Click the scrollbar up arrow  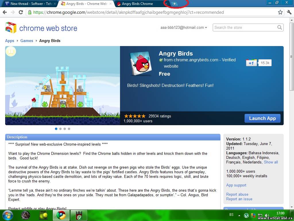[x=292, y=20]
